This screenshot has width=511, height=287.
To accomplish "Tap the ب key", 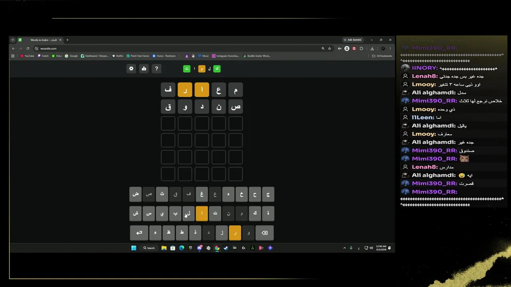I will 175,213.
